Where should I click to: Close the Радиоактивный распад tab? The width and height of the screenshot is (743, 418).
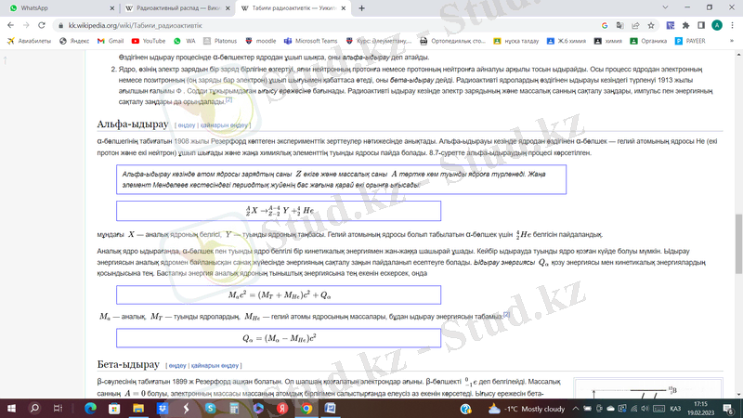pos(228,8)
